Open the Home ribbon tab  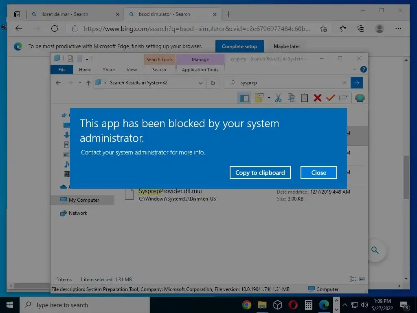(x=85, y=69)
